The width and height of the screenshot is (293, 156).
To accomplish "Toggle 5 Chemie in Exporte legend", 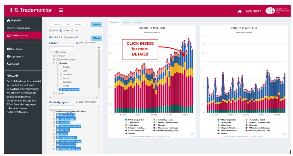I will tap(159, 125).
